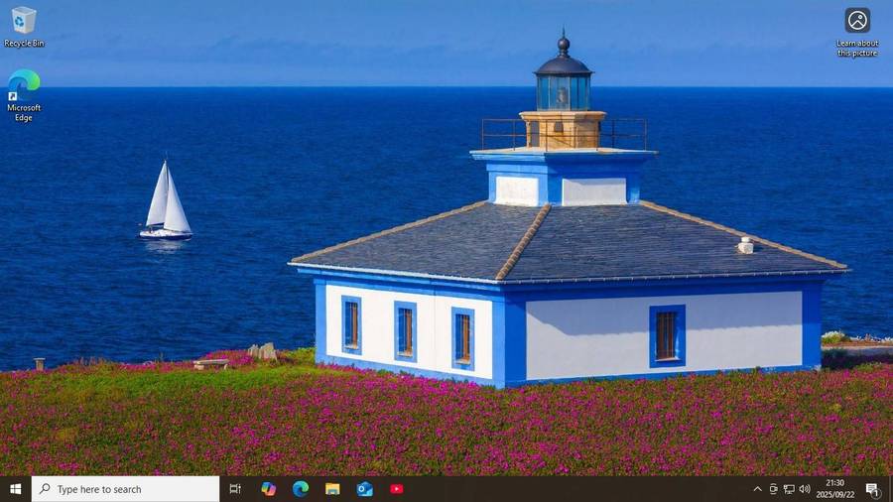Screen dimensions: 893x502
Task: Click the Meet Now tray icon
Action: point(773,489)
